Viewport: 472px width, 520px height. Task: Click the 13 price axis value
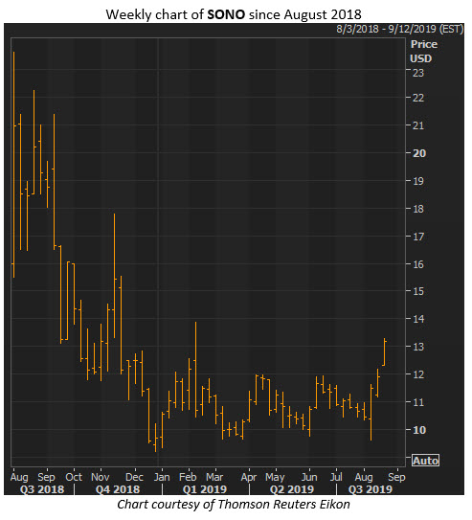[x=418, y=347]
